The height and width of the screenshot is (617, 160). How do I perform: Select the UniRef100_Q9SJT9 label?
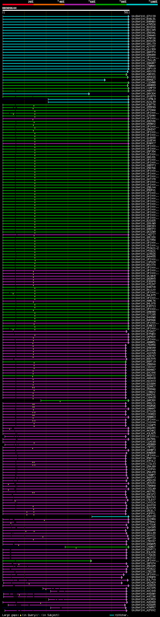(x=143, y=44)
